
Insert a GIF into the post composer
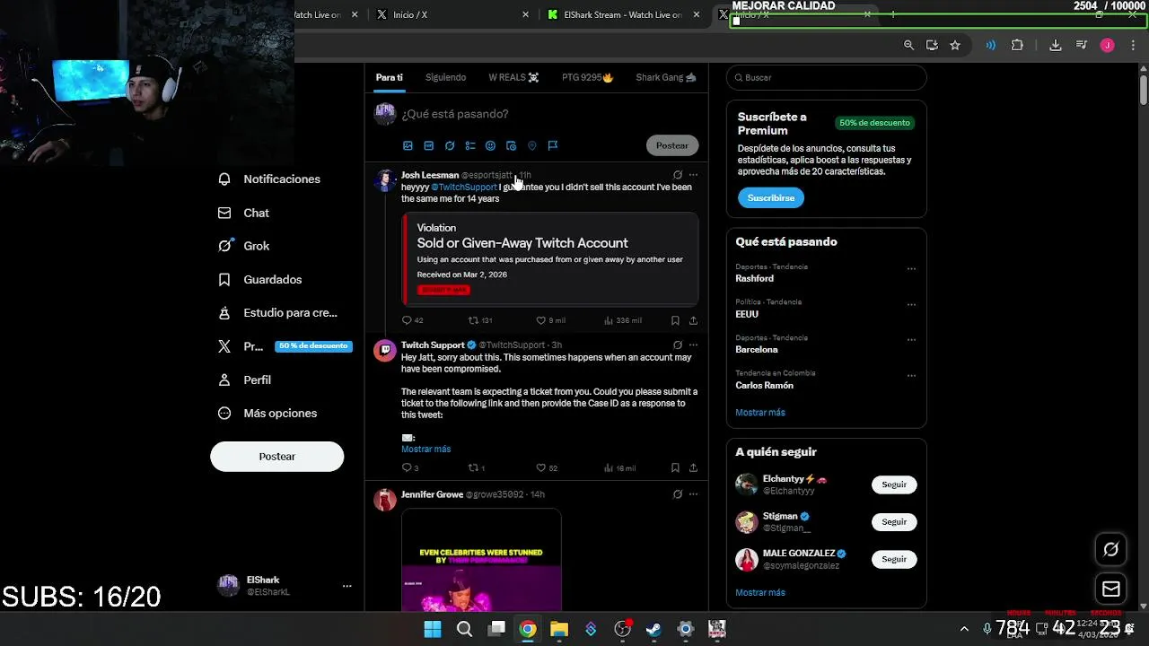coord(429,145)
